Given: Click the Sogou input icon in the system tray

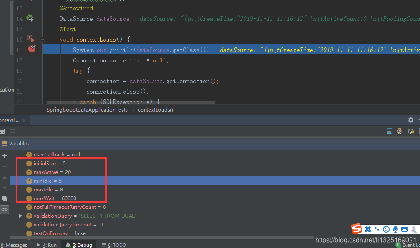Looking at the screenshot, I should 357,229.
